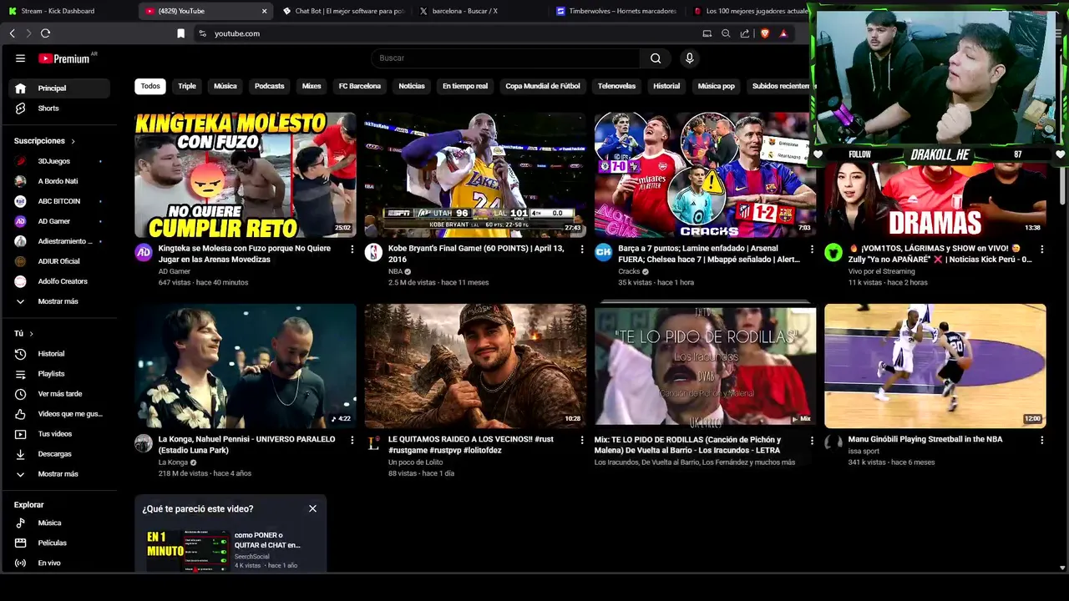Image resolution: width=1069 pixels, height=601 pixels.
Task: Open Descargas in the sidebar
Action: 58,454
